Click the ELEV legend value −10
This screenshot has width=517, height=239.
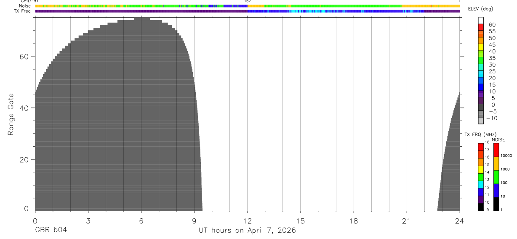click(x=491, y=118)
